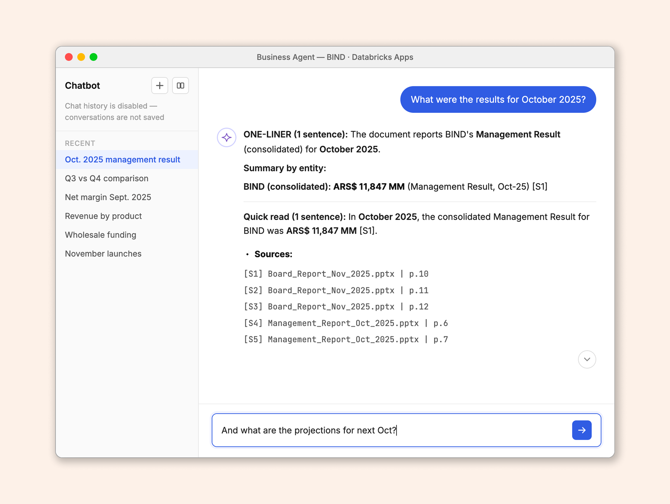Toggle the sidebar panel icon
Viewport: 670px width, 504px height.
click(181, 86)
